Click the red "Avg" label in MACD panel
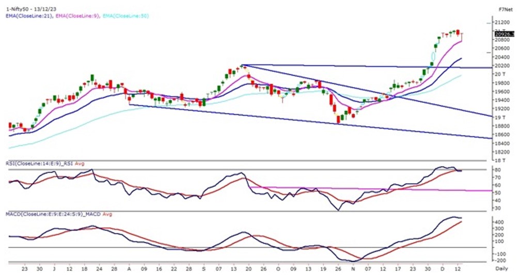Screen dimensions: 518x279 (107, 215)
